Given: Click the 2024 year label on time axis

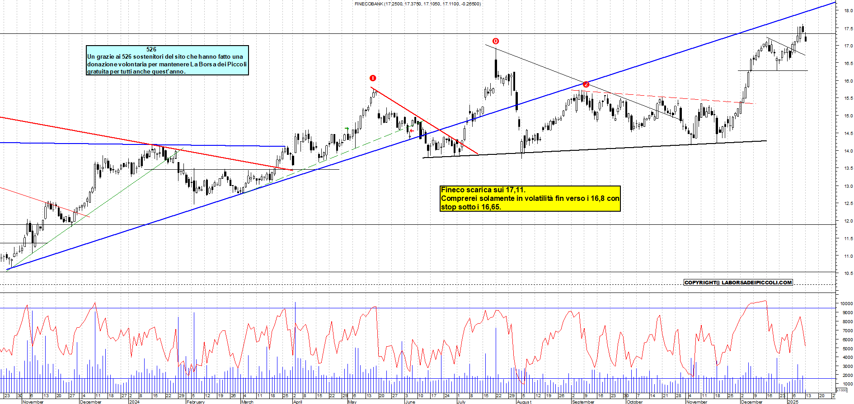Looking at the screenshot, I should 134,402.
